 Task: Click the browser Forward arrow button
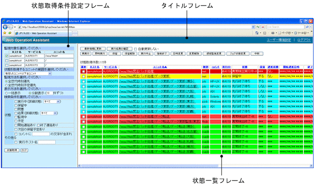[x=11, y=27]
